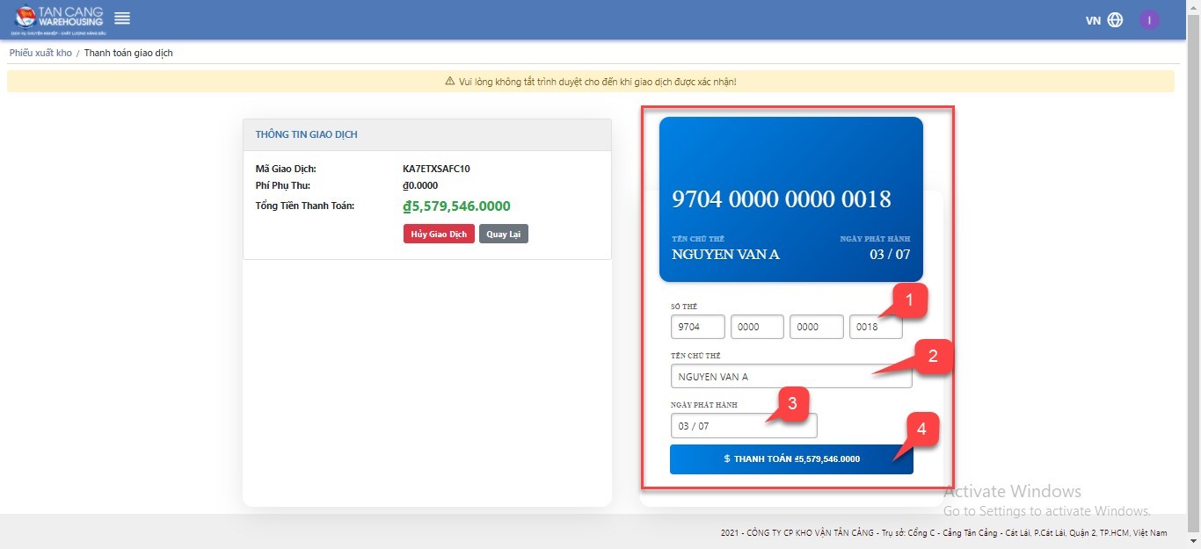
Task: Focus the first card number field 9704
Action: coord(696,327)
